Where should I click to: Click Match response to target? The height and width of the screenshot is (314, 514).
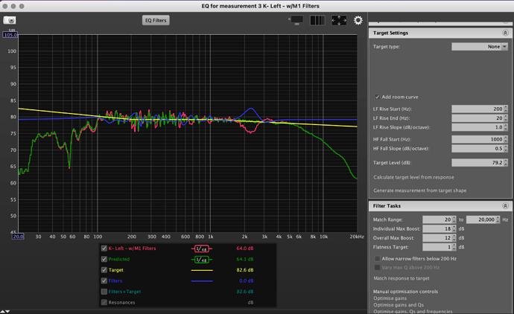pos(402,278)
